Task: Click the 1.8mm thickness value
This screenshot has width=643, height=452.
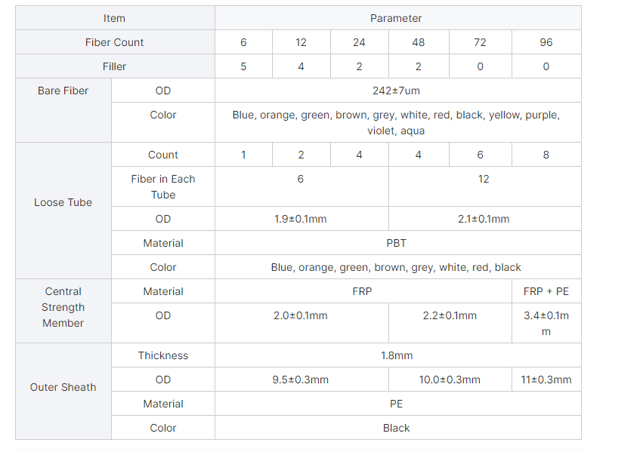Action: click(397, 355)
